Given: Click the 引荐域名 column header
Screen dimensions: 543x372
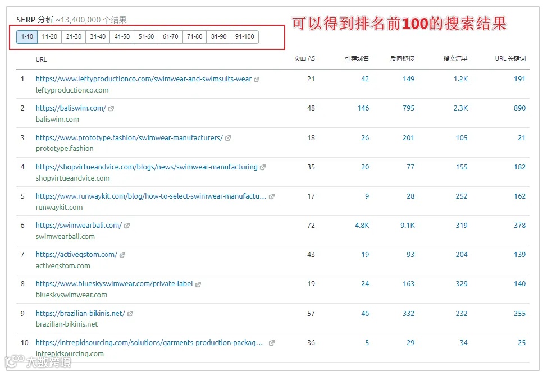Looking at the screenshot, I should (357, 58).
